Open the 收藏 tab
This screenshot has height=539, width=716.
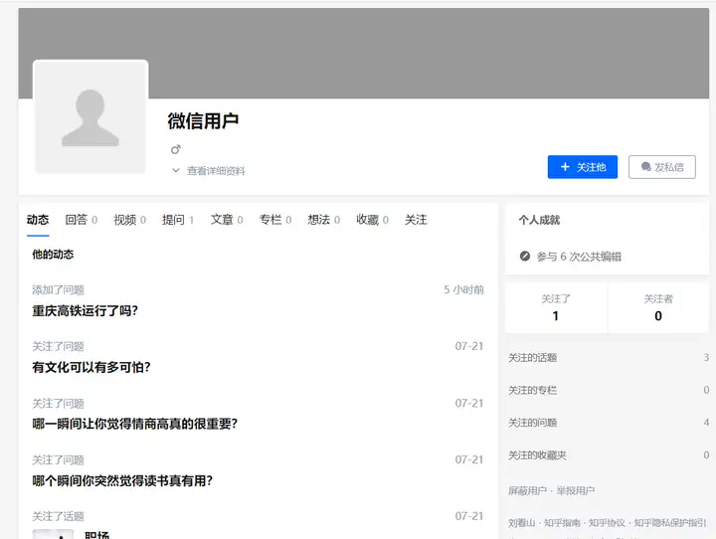point(372,220)
